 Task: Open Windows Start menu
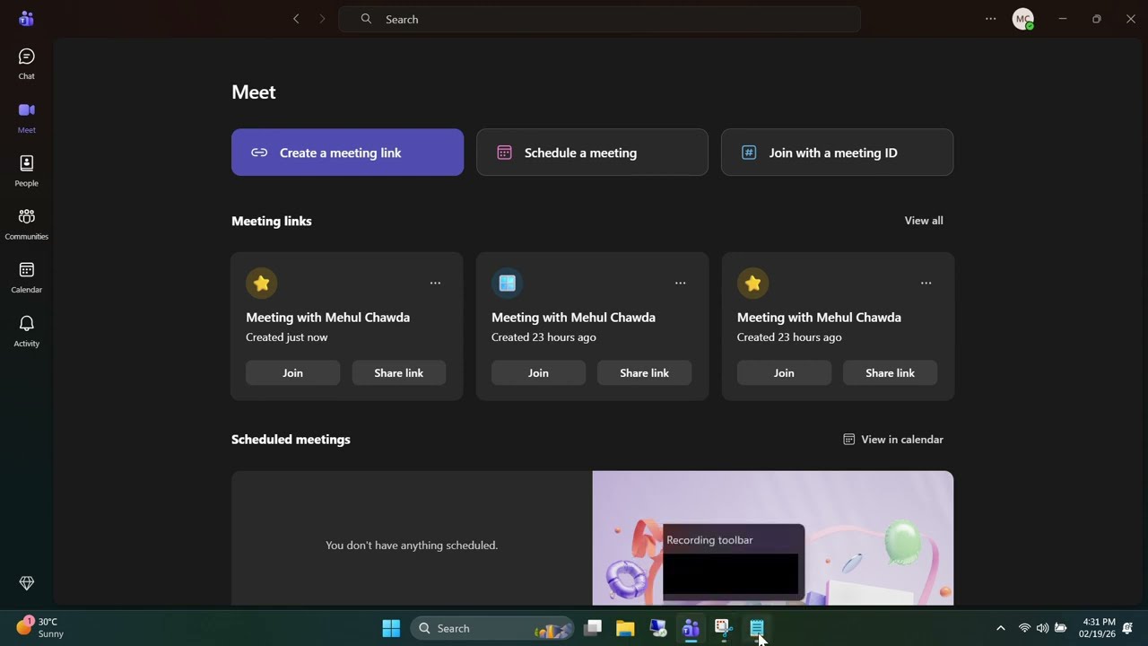[x=391, y=628]
